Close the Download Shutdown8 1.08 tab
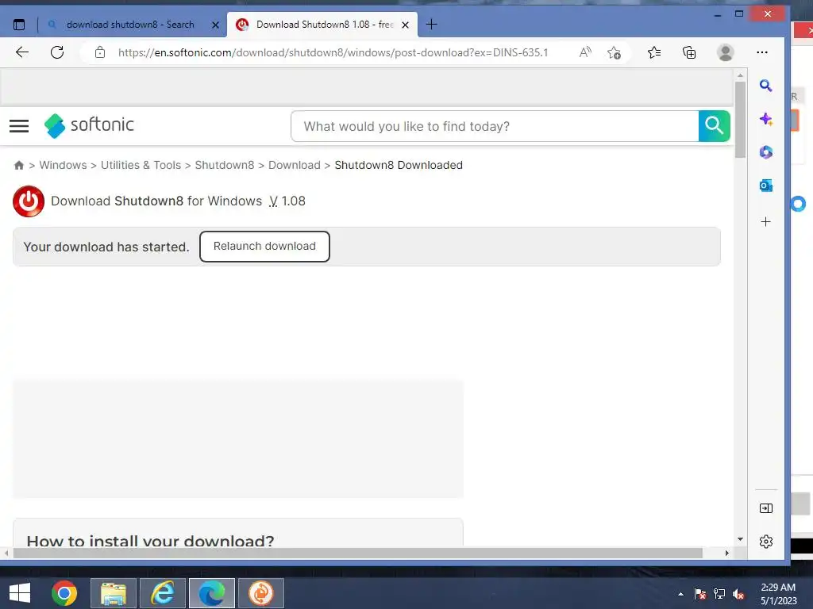The image size is (813, 609). pyautogui.click(x=406, y=25)
